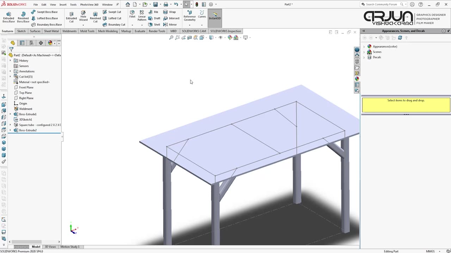Open the Reference Geometry dropdown arrow

point(190,25)
